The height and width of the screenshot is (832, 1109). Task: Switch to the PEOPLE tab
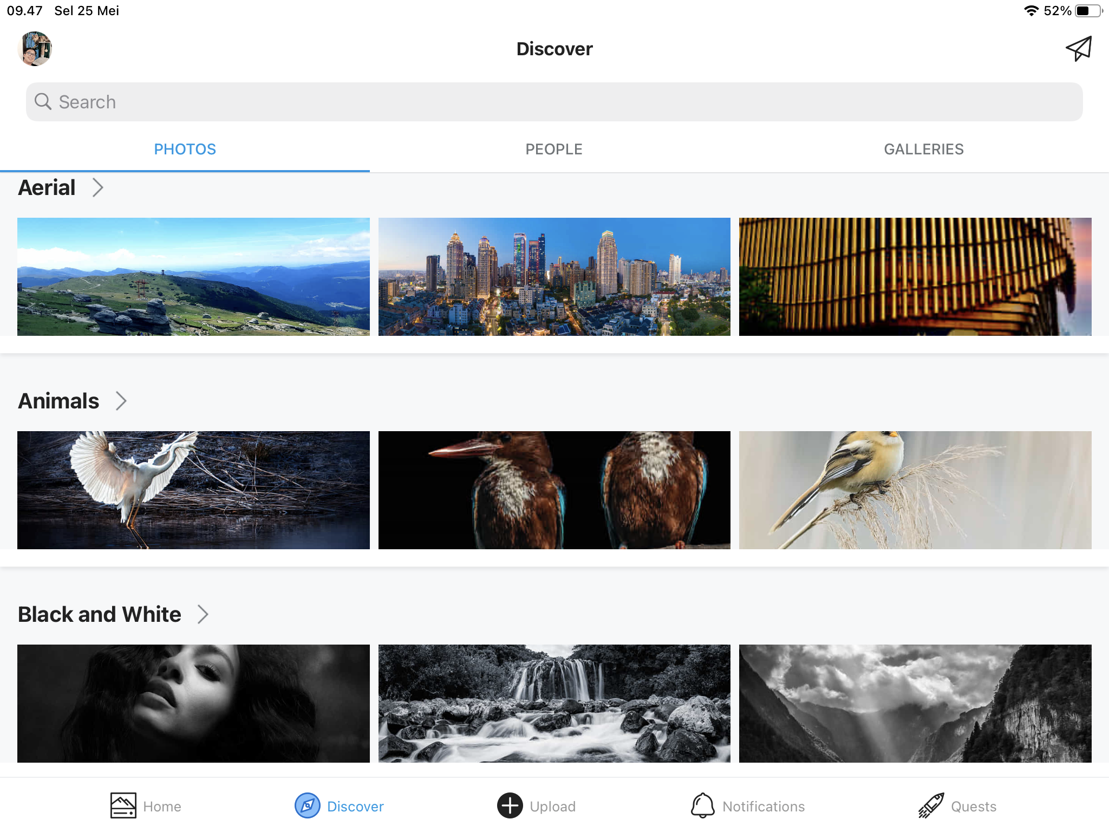[x=554, y=149]
